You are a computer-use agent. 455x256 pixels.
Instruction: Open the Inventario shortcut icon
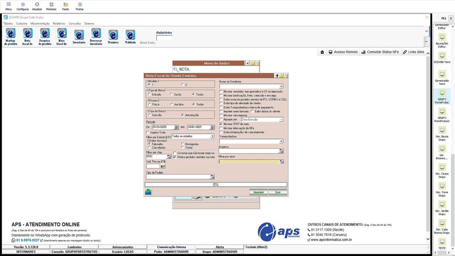click(79, 37)
